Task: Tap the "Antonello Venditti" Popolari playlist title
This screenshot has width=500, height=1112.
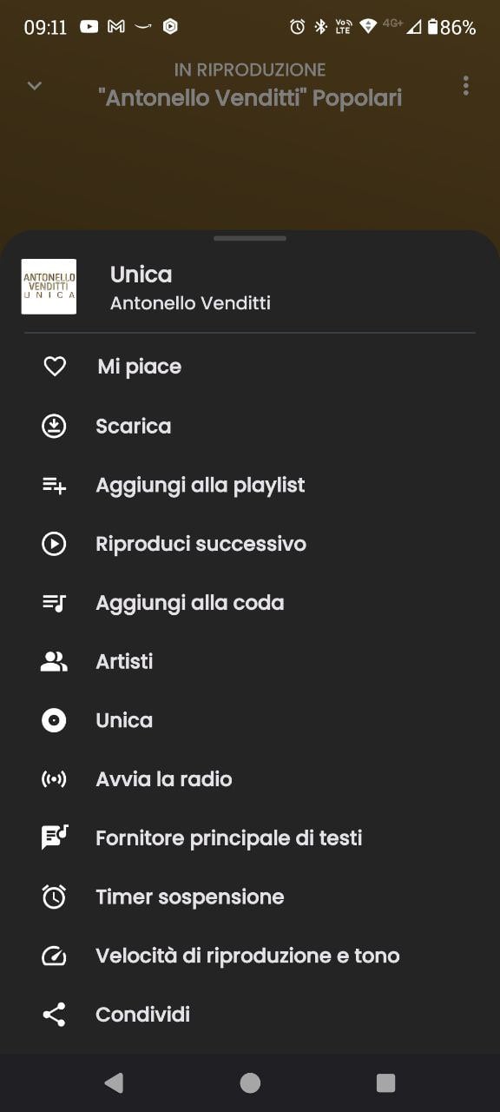Action: coord(250,98)
